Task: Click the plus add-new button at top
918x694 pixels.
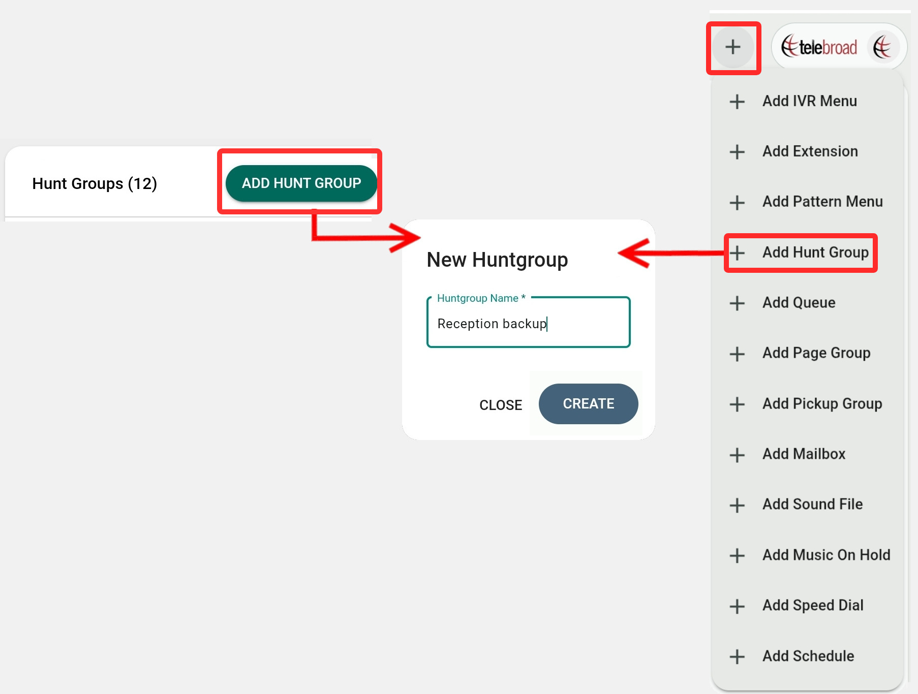Action: (x=732, y=47)
